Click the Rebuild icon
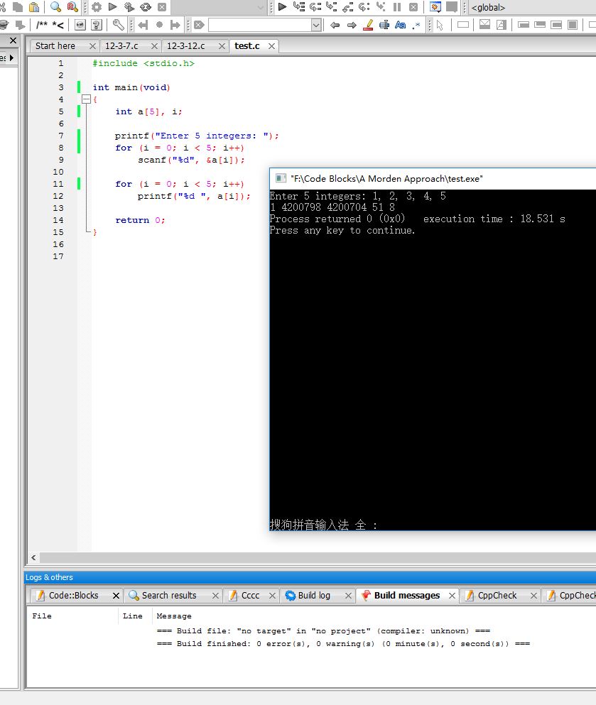The width and height of the screenshot is (596, 705). [x=146, y=7]
